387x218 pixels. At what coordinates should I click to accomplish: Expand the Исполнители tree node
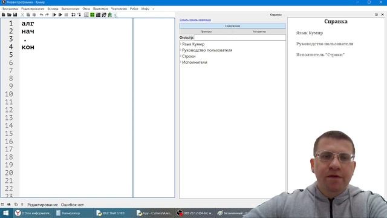tap(181, 62)
